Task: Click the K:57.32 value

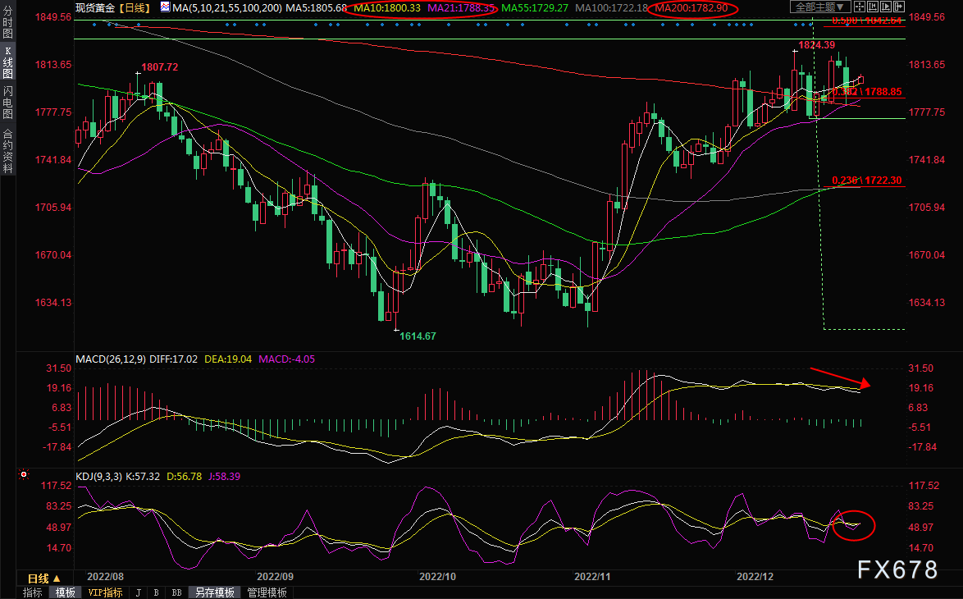Action: click(143, 476)
